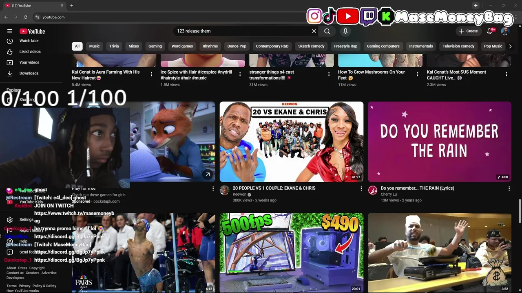Open the Do You Remember The Rain thumbnail

pyautogui.click(x=440, y=142)
